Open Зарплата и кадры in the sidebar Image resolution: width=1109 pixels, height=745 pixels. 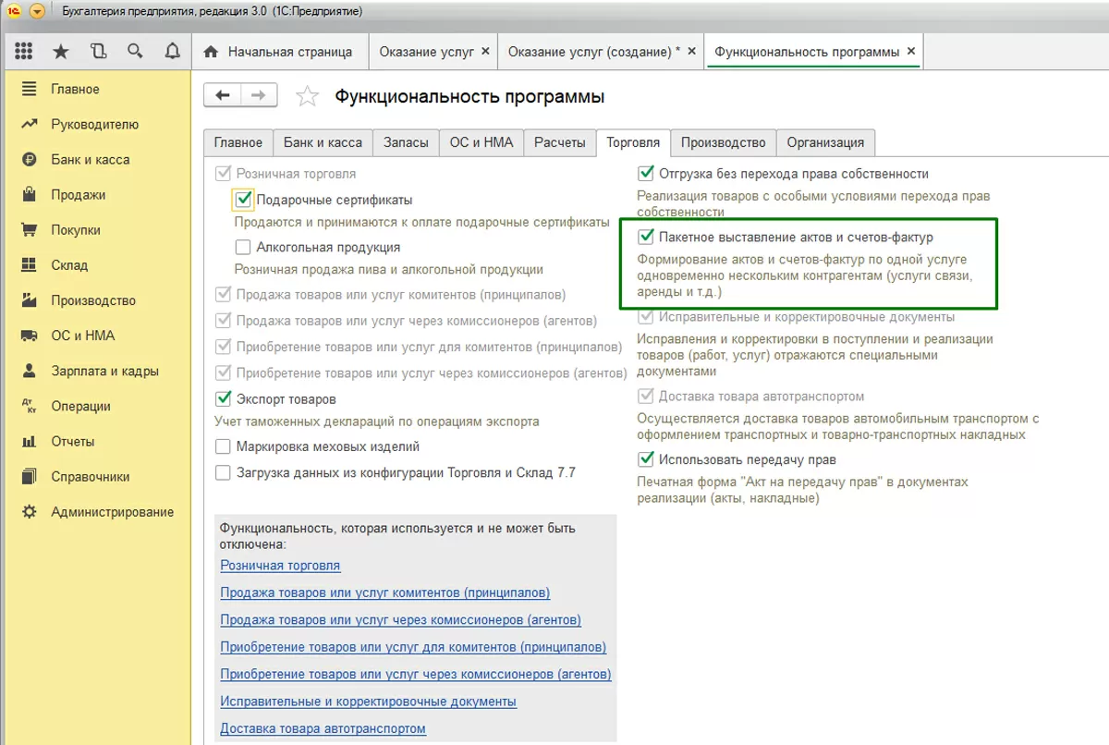click(104, 371)
